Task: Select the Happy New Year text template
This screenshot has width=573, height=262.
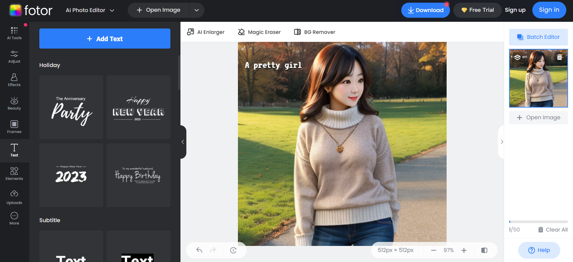Action: [x=138, y=107]
